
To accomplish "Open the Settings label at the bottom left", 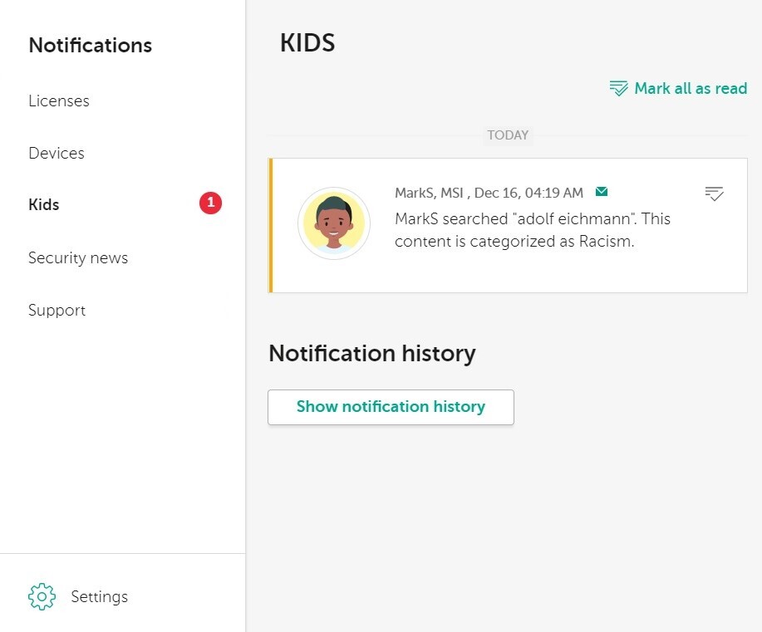I will (x=100, y=596).
